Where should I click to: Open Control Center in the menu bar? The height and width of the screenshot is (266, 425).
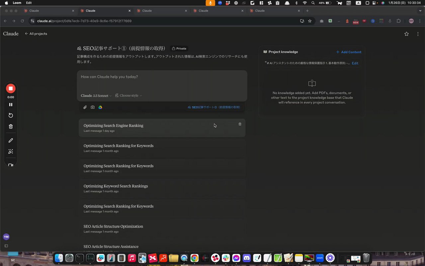(x=375, y=3)
